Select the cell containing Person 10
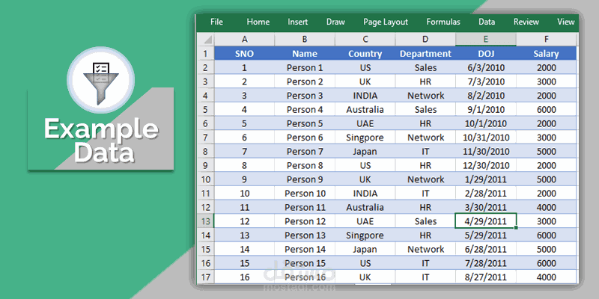The image size is (599, 299). coord(305,194)
